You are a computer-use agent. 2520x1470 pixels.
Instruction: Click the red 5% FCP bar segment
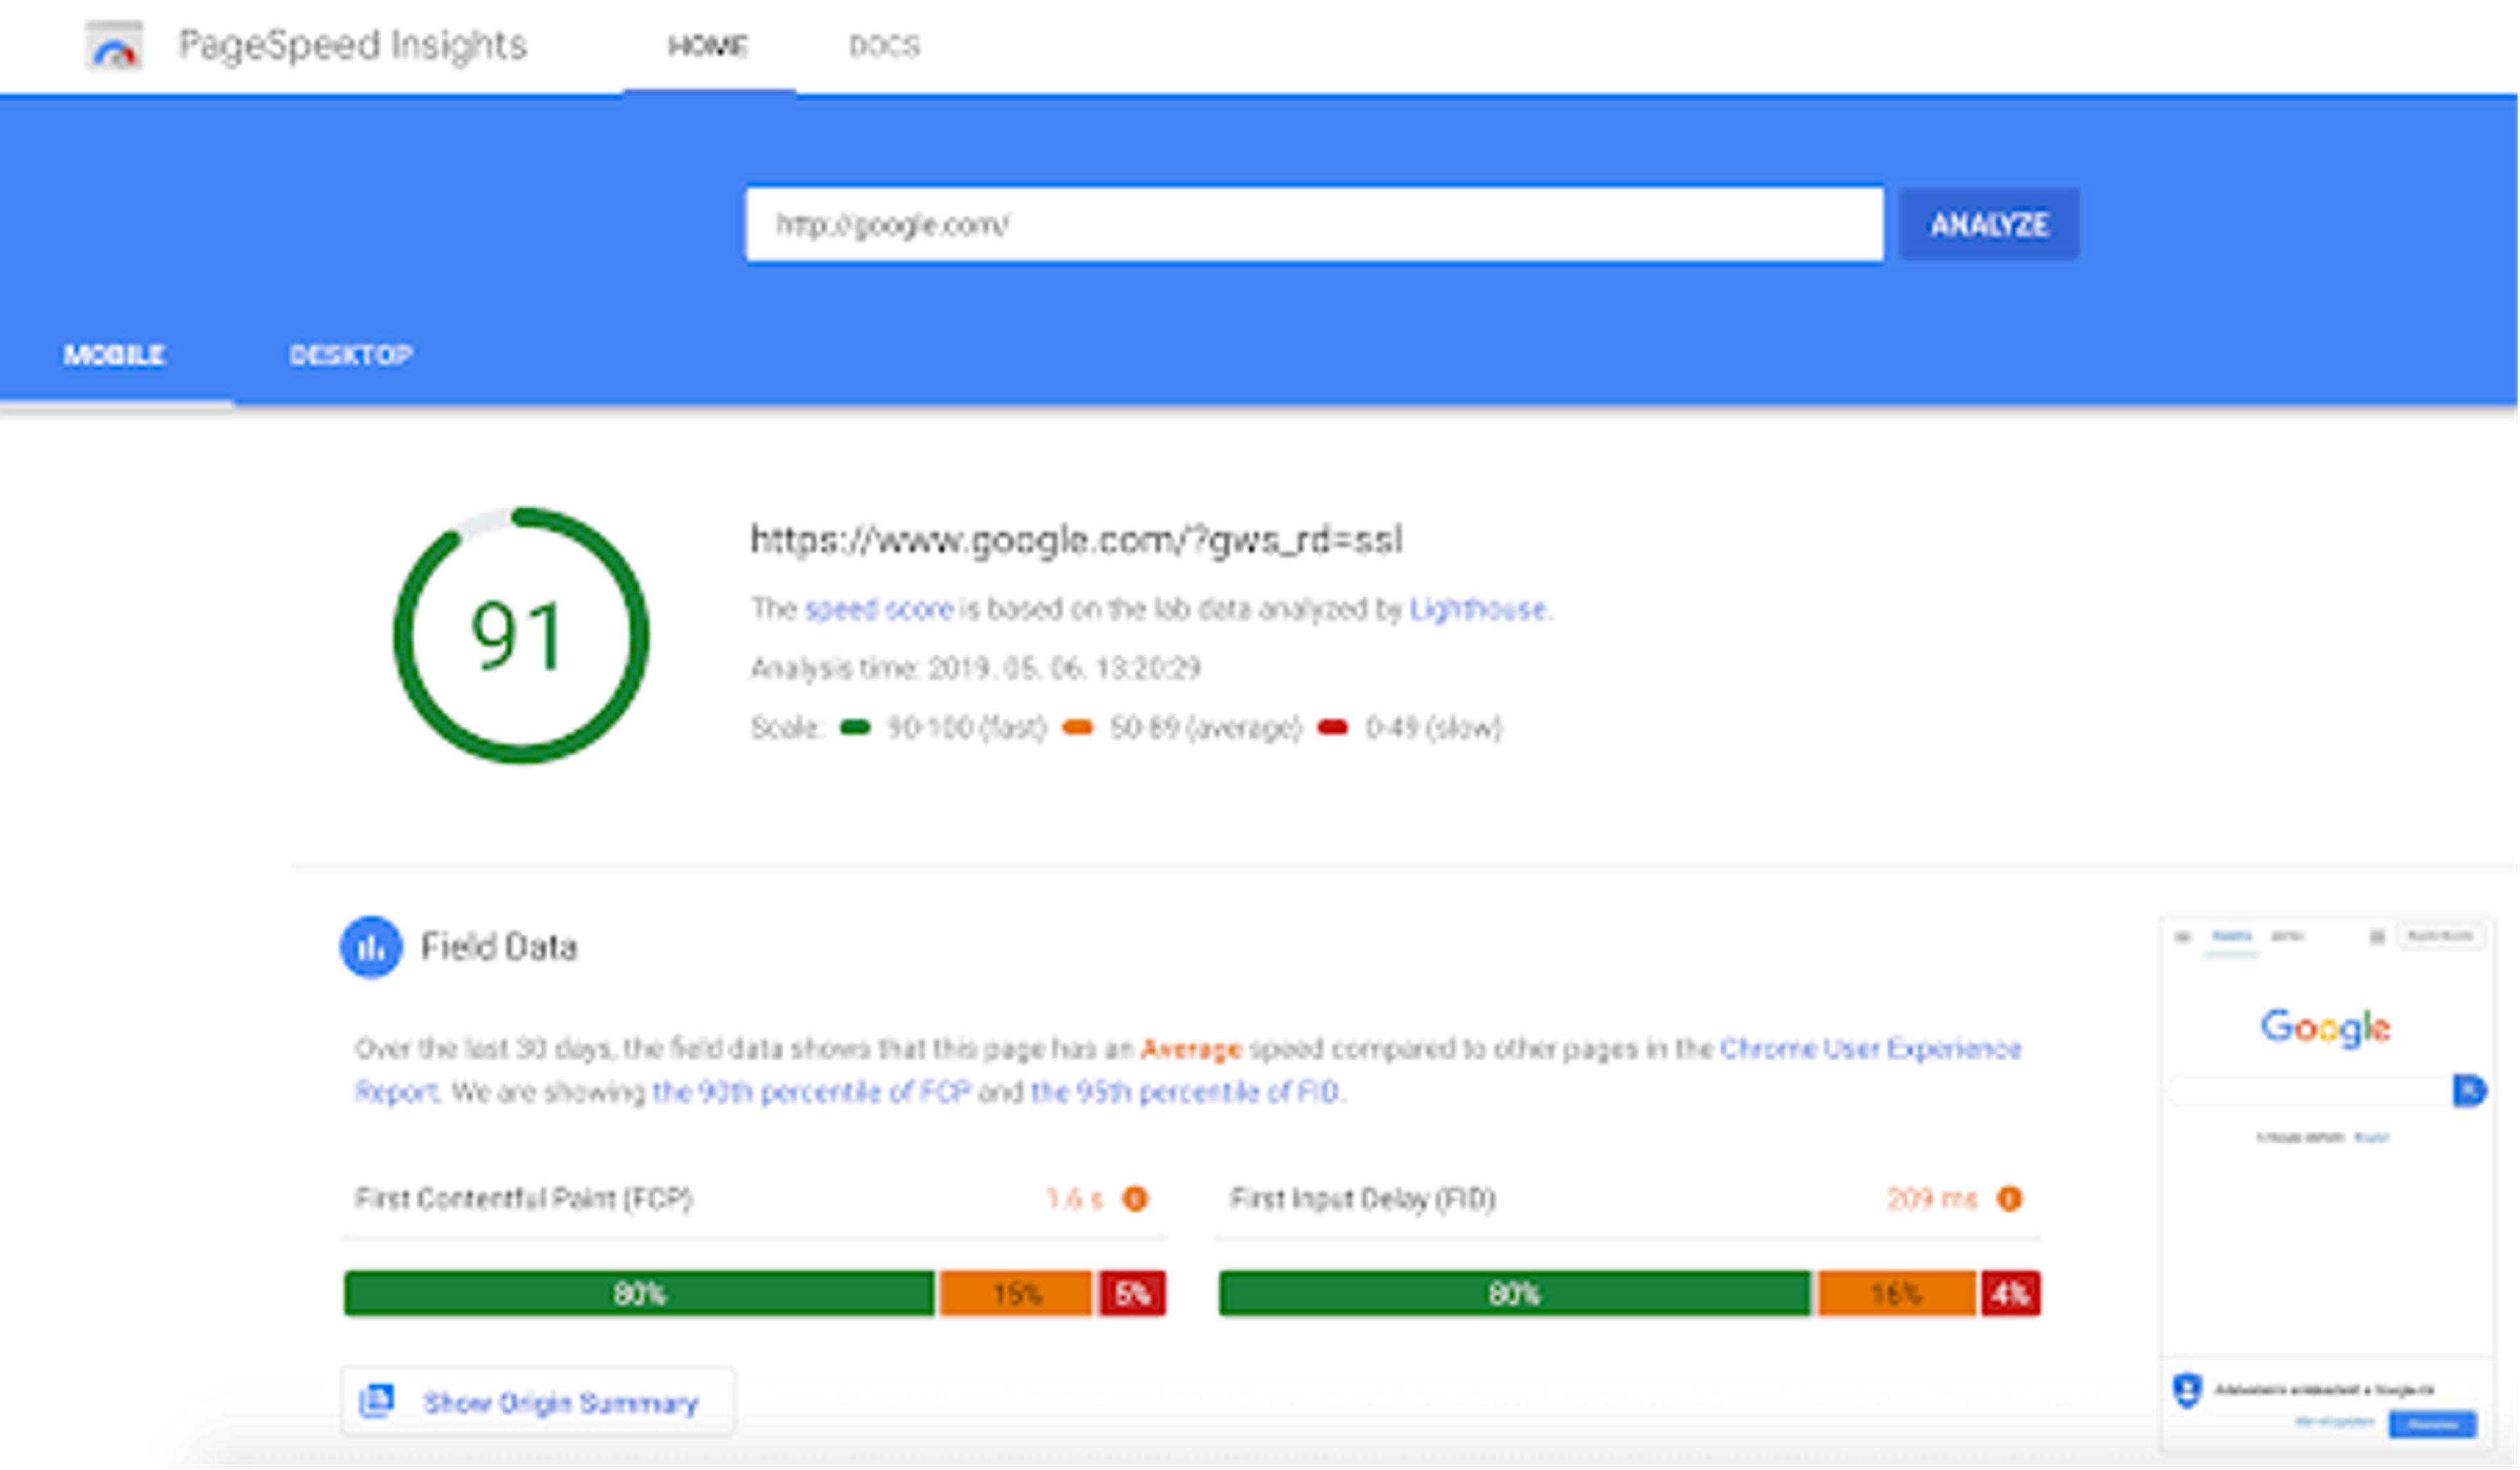pos(1132,1294)
